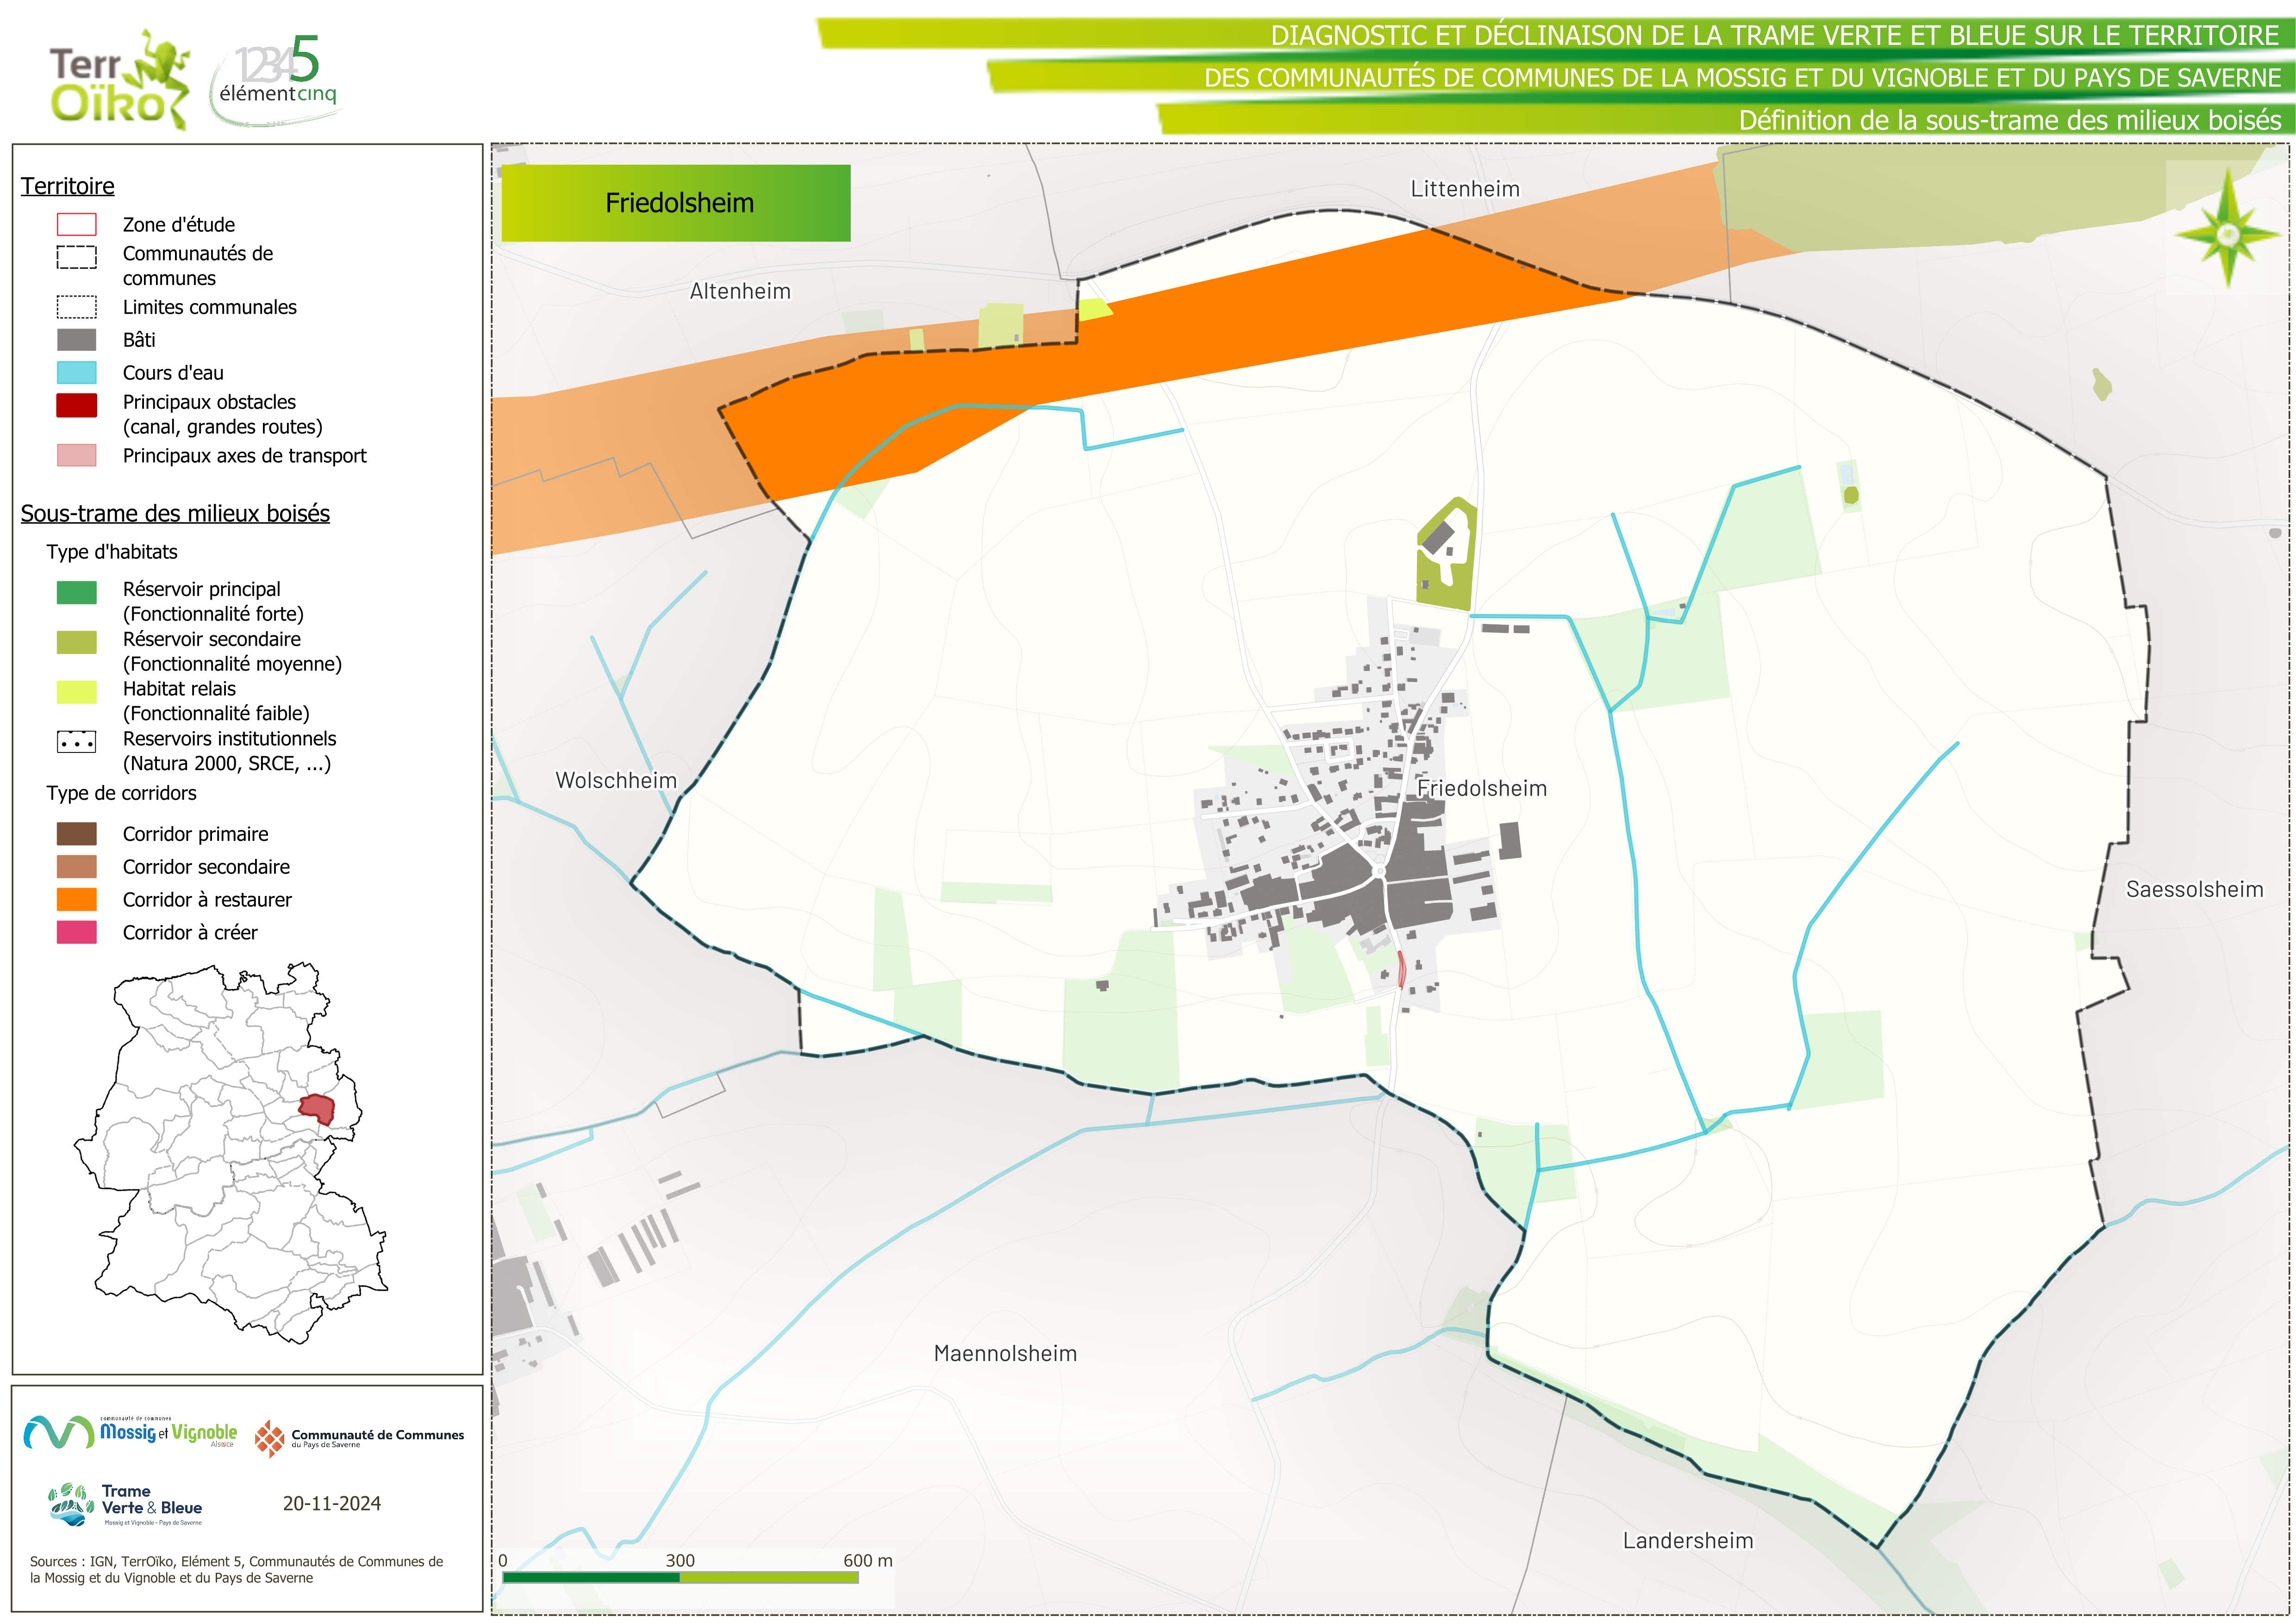Click the date 20-11-2024
Viewport: 2296px width, 1623px height.
pos(331,1503)
